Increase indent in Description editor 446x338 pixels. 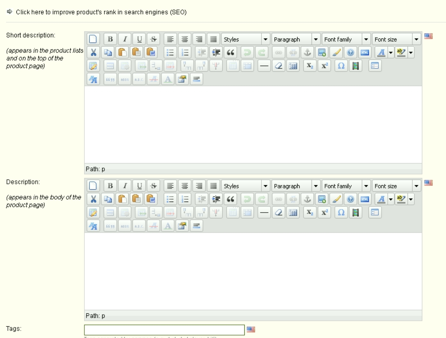(x=216, y=199)
